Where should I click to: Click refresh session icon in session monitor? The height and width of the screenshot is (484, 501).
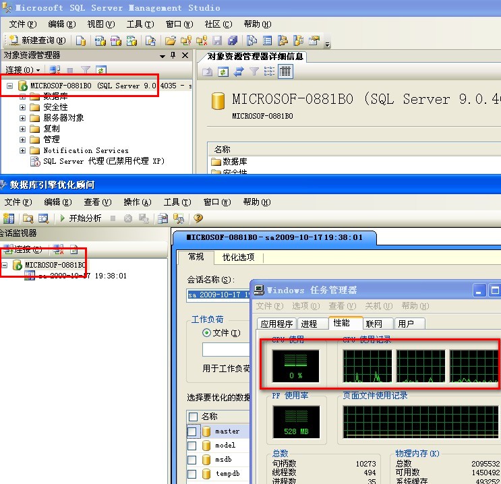point(73,249)
